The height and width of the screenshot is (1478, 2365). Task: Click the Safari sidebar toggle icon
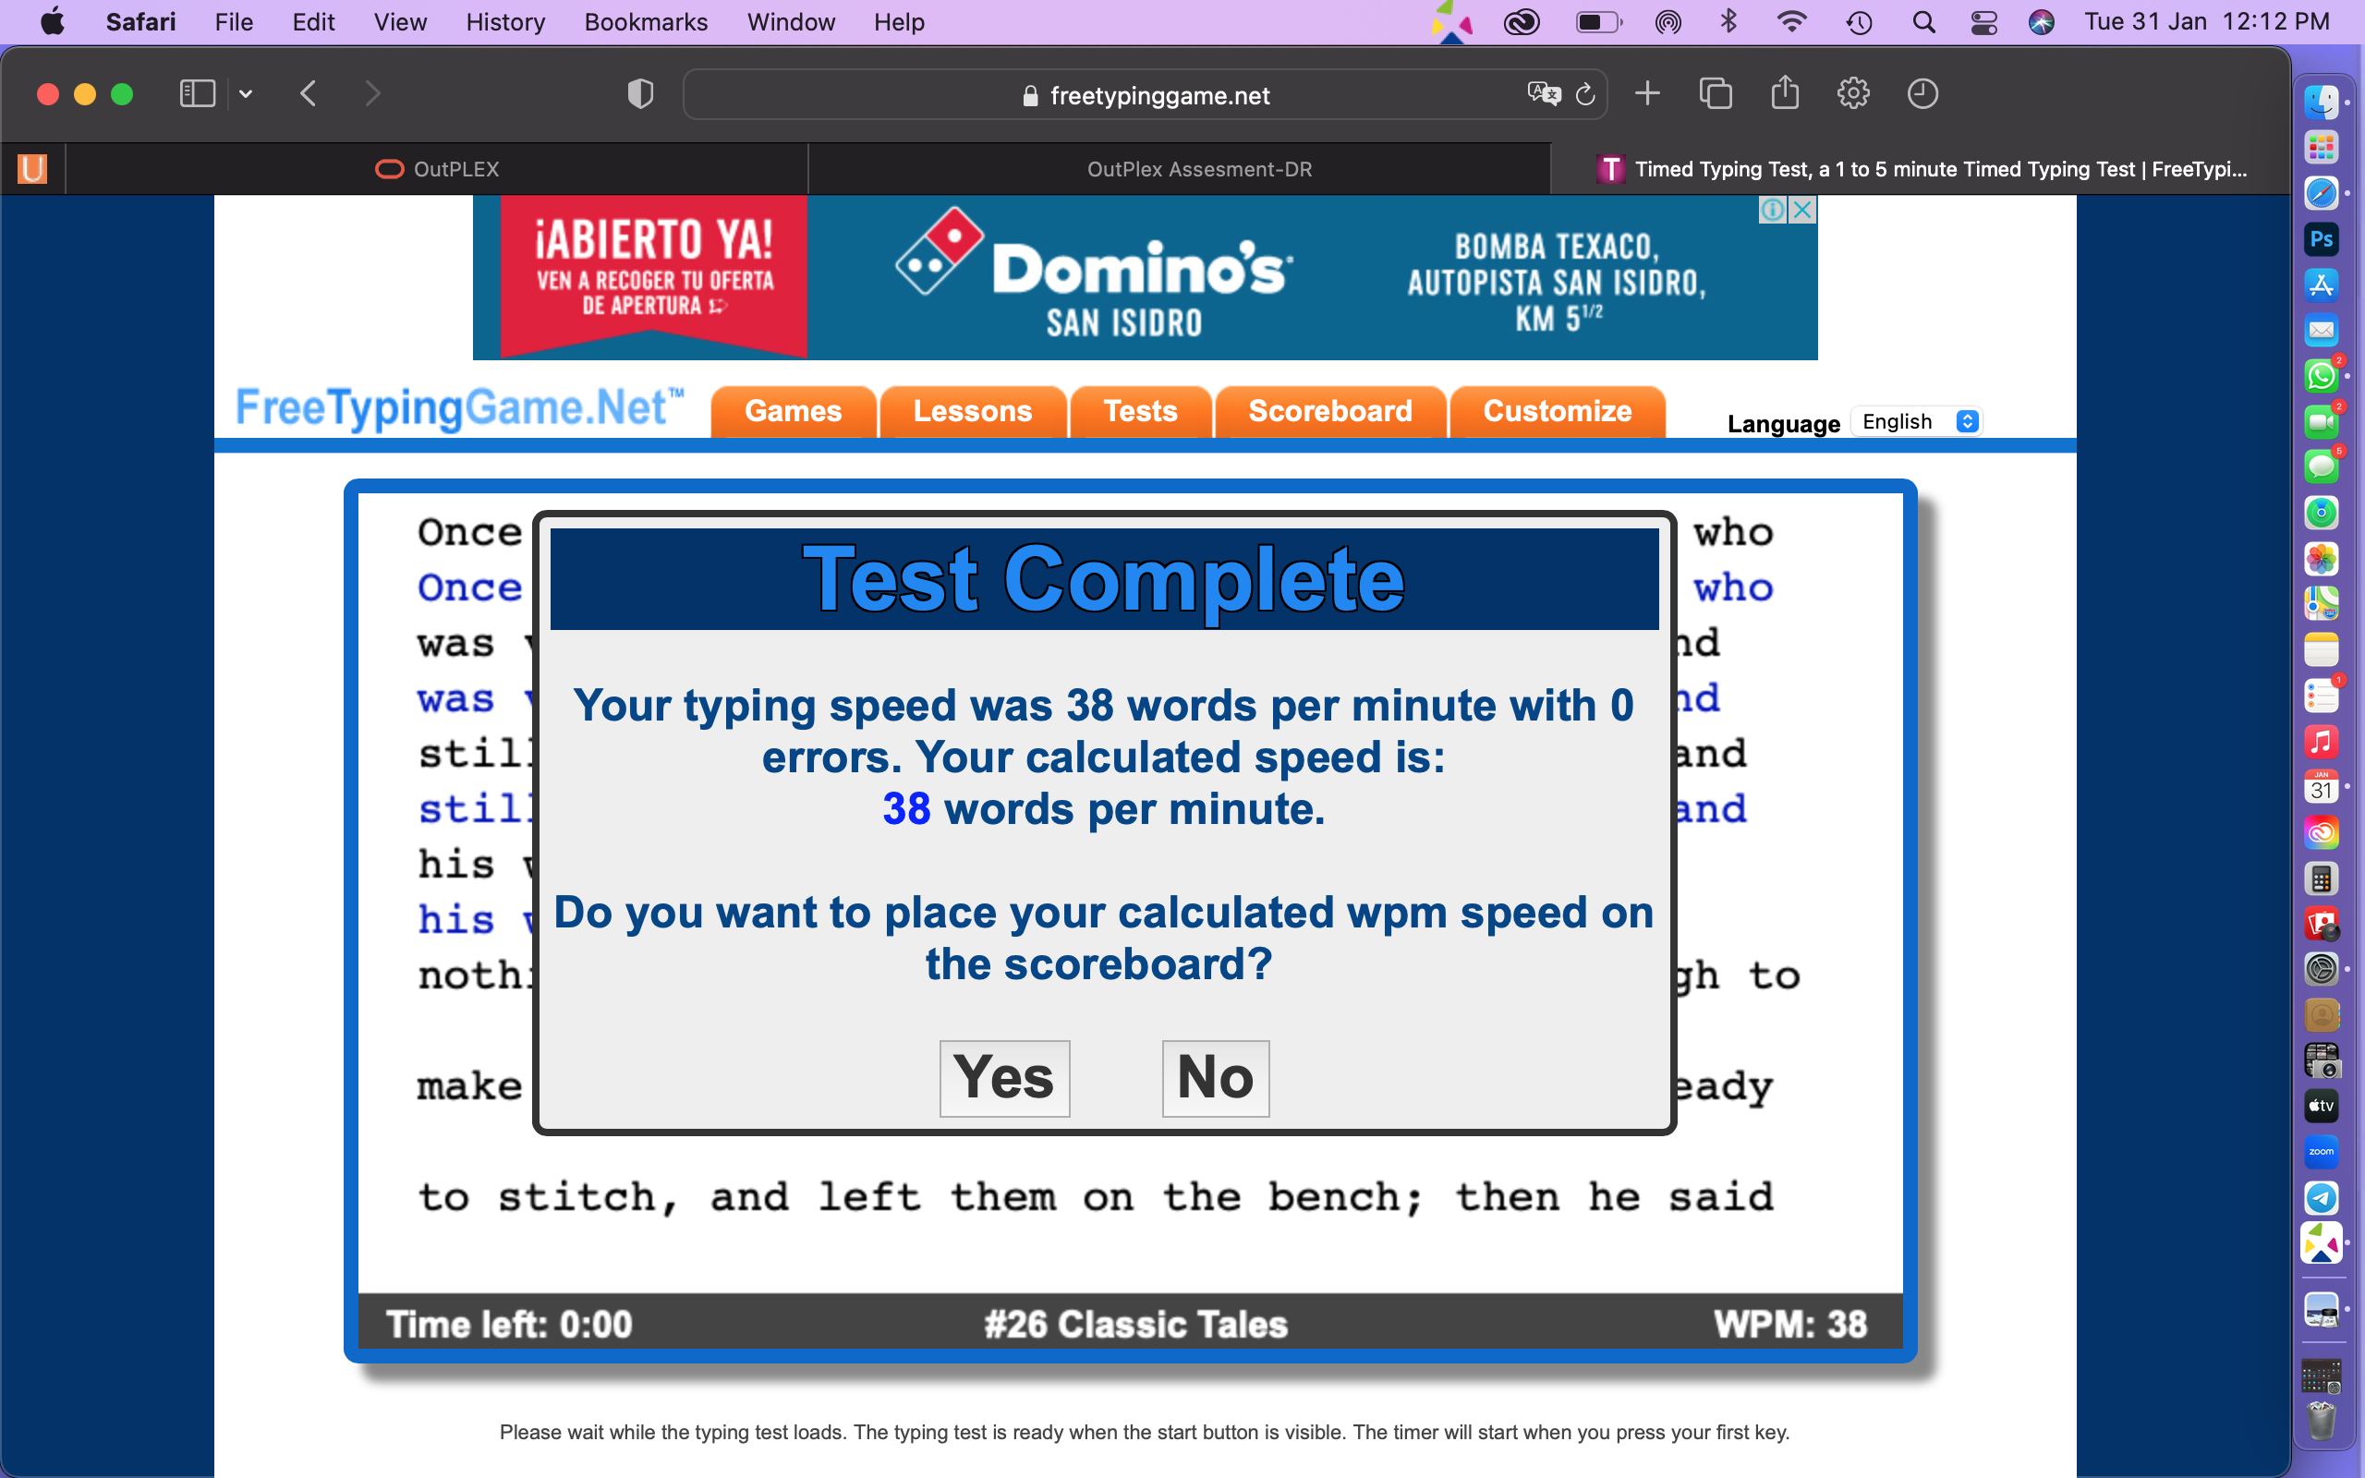click(197, 94)
